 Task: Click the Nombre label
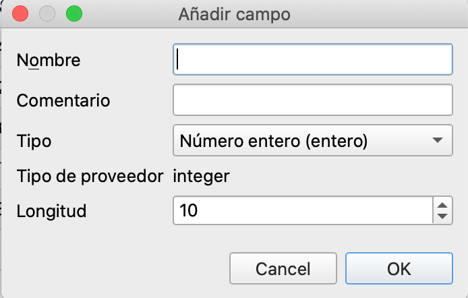click(49, 60)
